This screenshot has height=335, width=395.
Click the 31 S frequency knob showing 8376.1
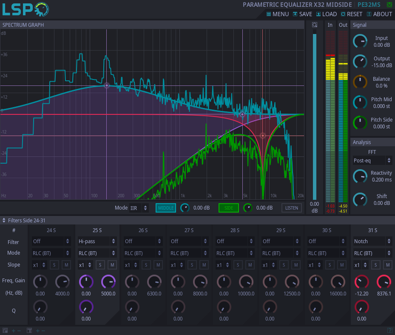point(384,282)
